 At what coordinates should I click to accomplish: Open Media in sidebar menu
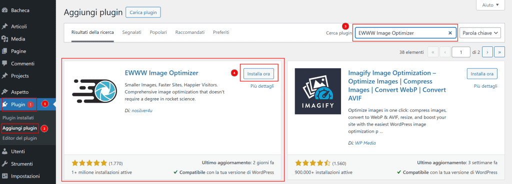click(x=18, y=39)
